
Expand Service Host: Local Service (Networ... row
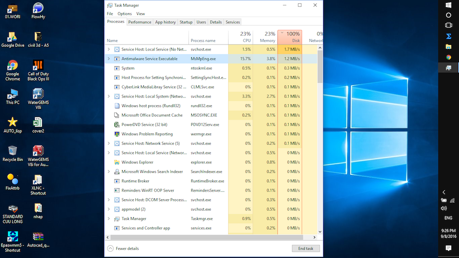click(109, 153)
